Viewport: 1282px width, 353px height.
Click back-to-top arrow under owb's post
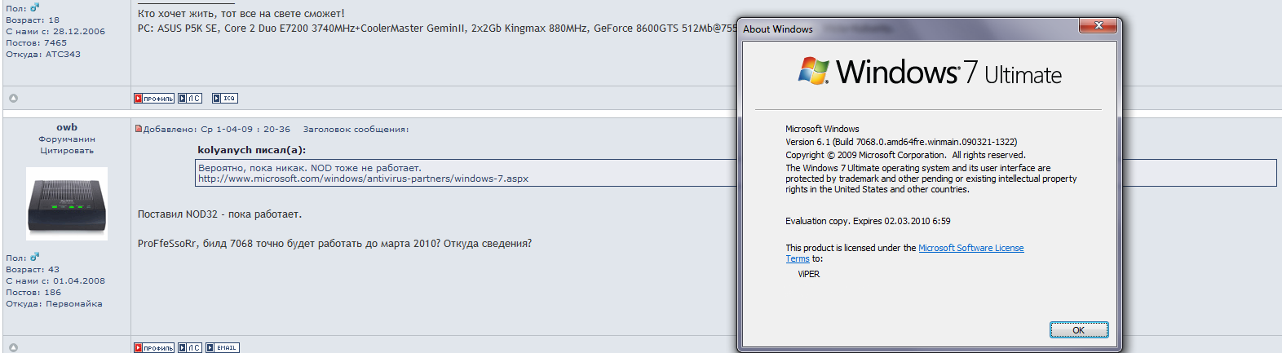pos(13,348)
